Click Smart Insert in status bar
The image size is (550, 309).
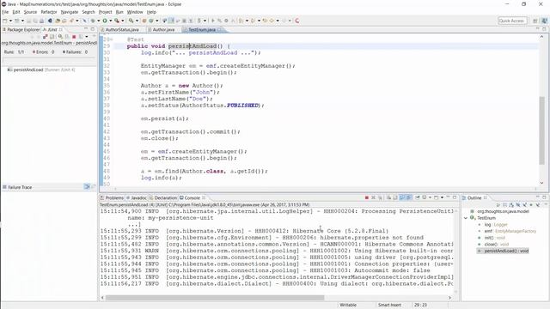(389, 306)
